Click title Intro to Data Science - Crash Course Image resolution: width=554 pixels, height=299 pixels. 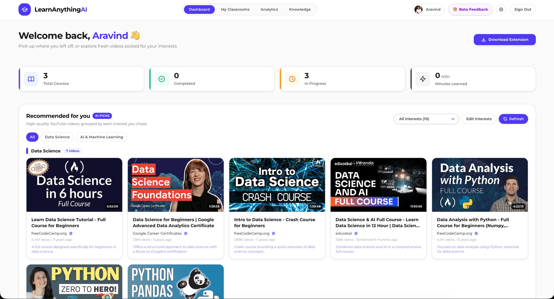coord(275,223)
